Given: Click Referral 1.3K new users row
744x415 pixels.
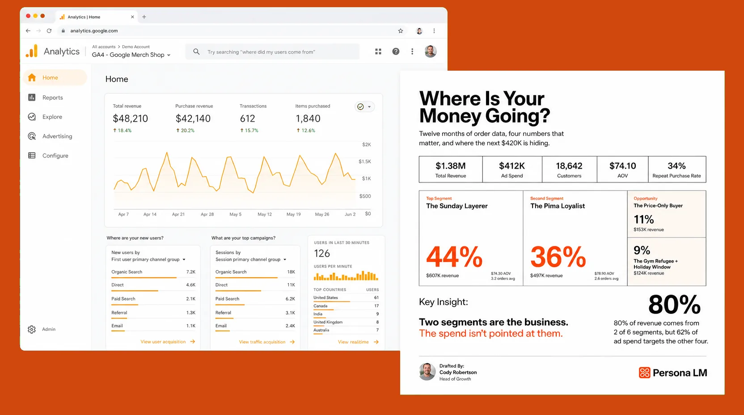Looking at the screenshot, I should pyautogui.click(x=153, y=313).
